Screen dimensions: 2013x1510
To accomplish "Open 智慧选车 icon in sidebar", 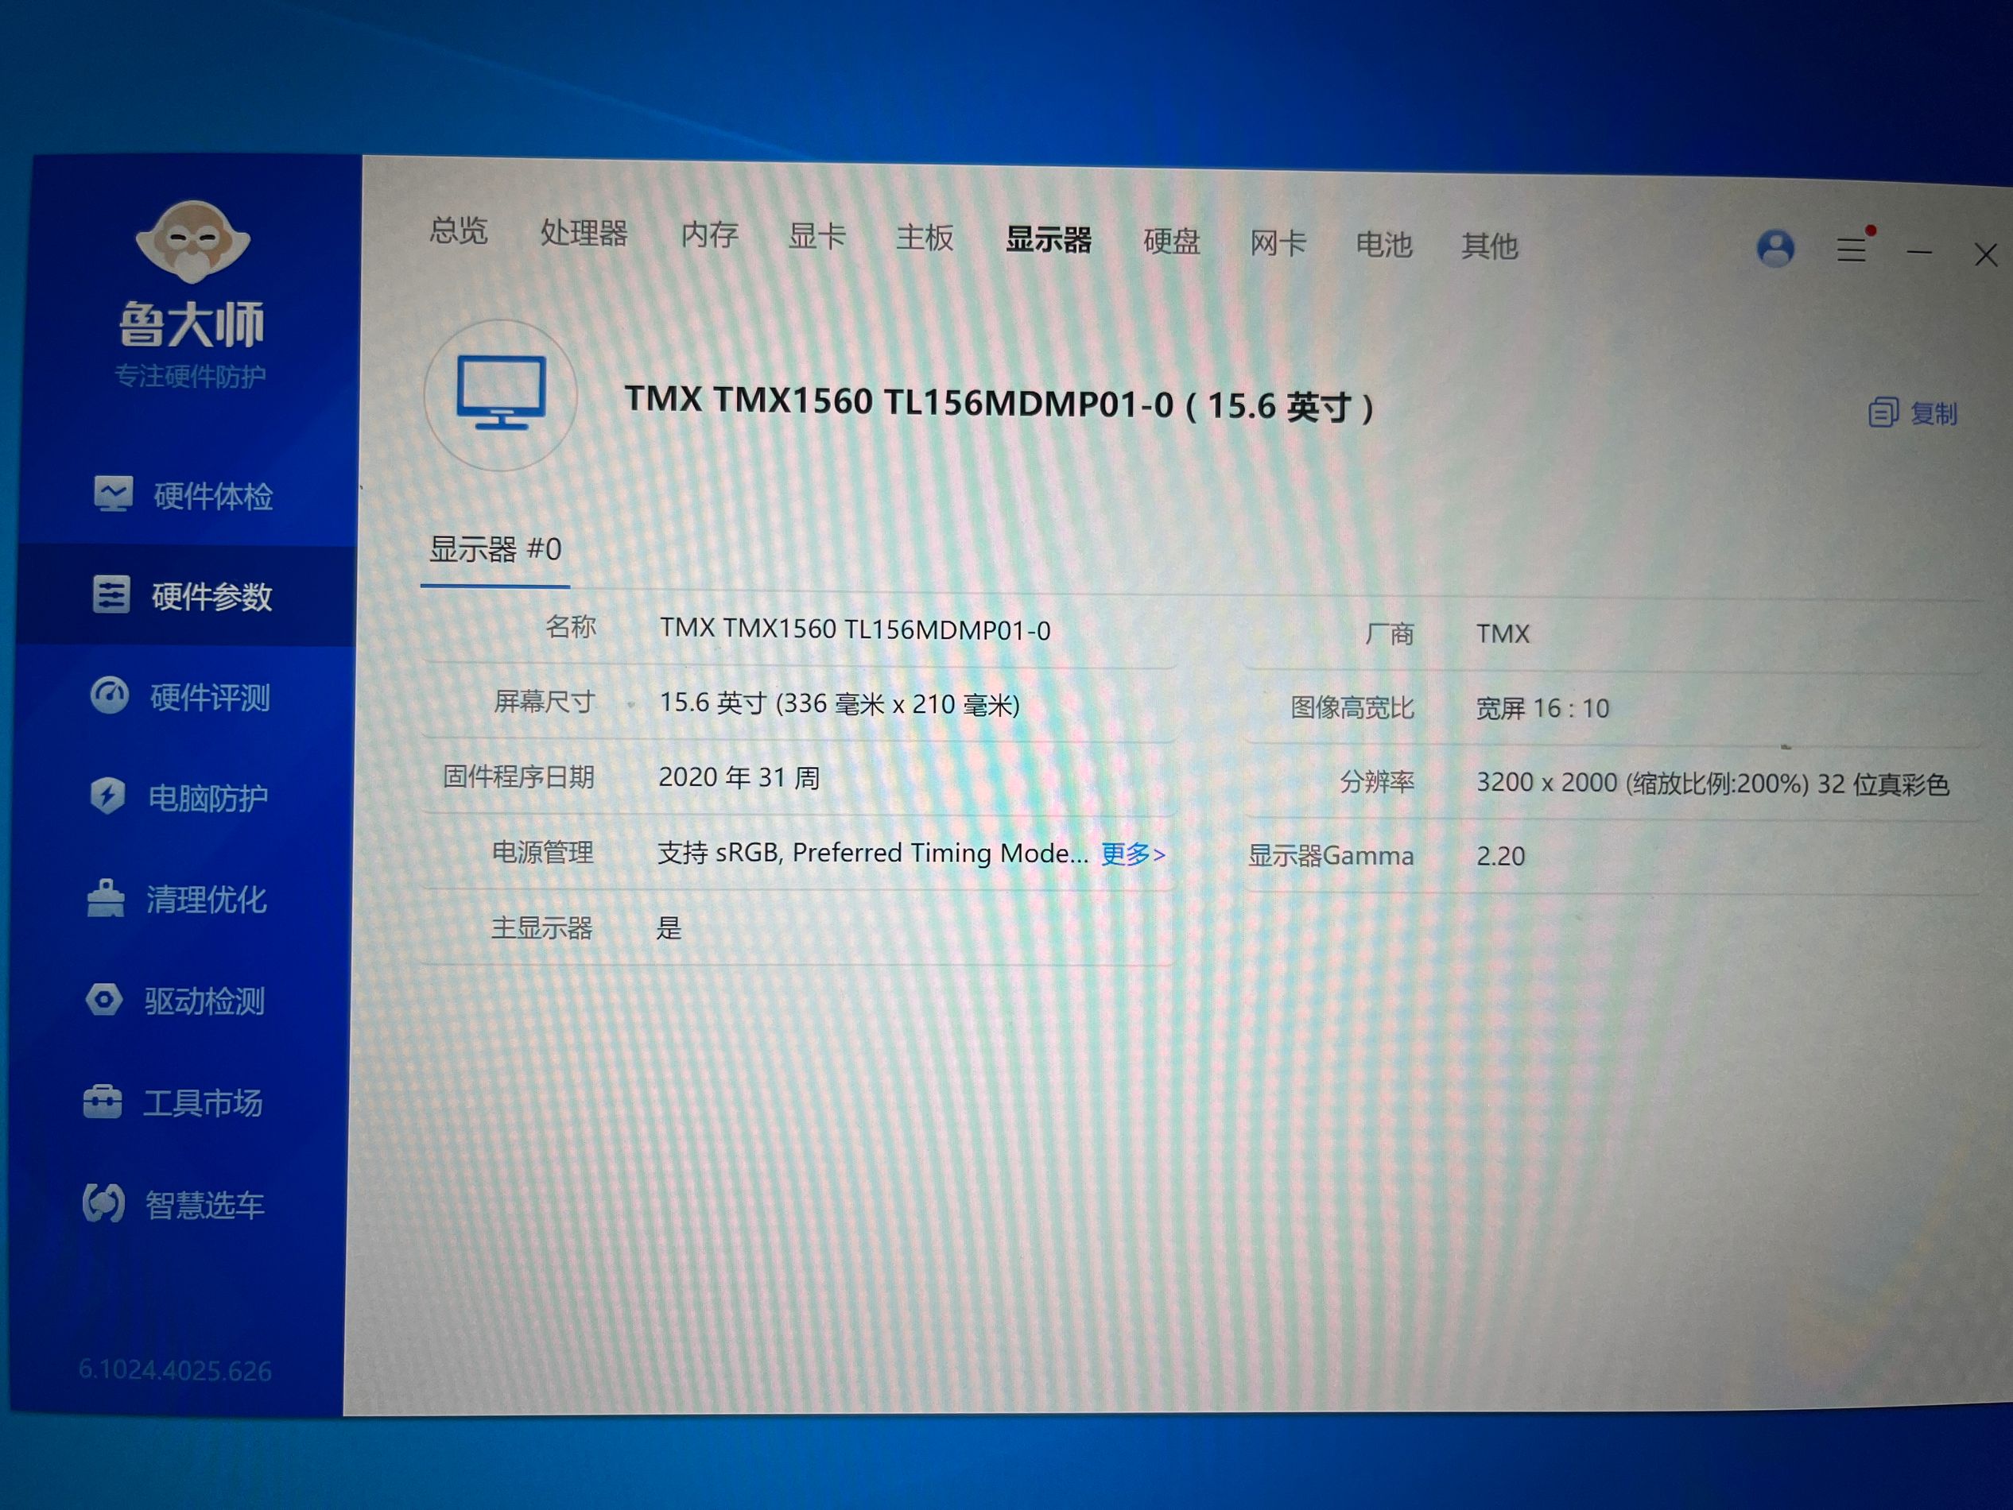I will (x=103, y=1203).
